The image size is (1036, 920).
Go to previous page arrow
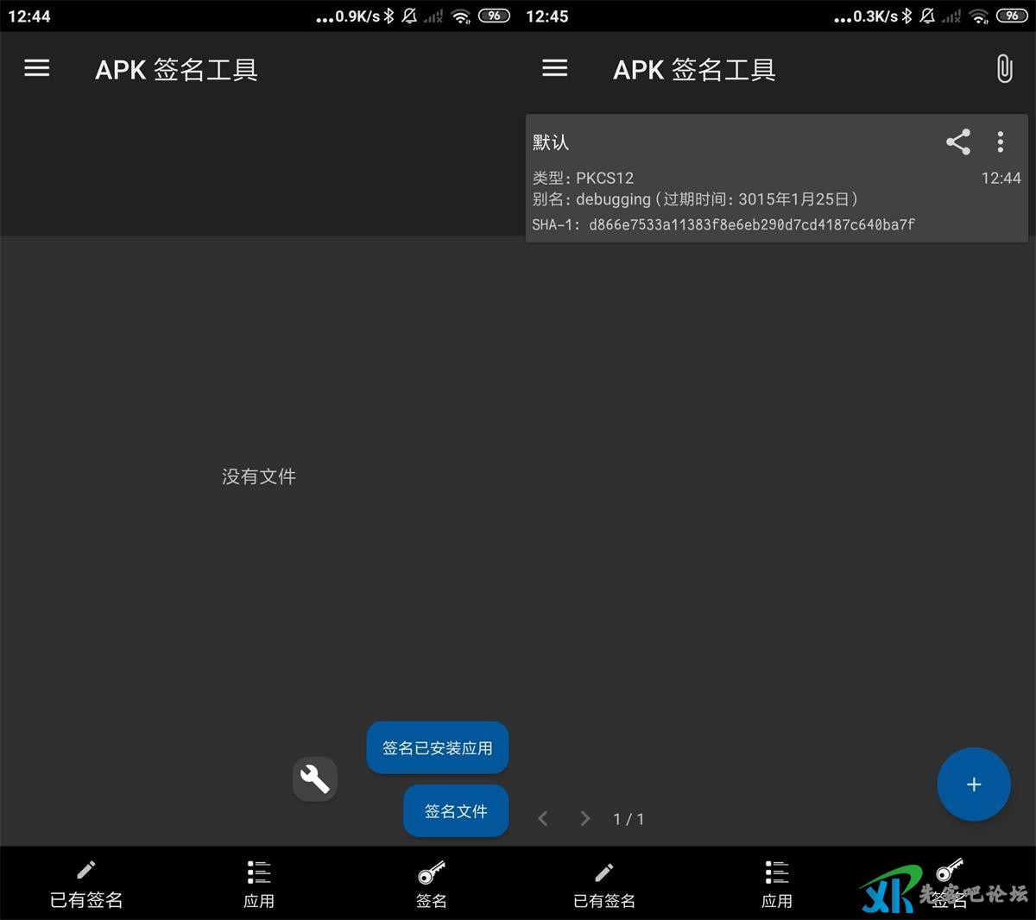click(543, 818)
